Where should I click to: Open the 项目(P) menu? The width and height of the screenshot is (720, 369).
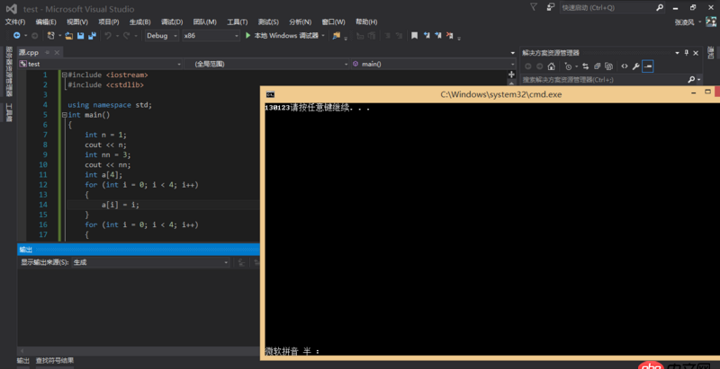point(108,22)
